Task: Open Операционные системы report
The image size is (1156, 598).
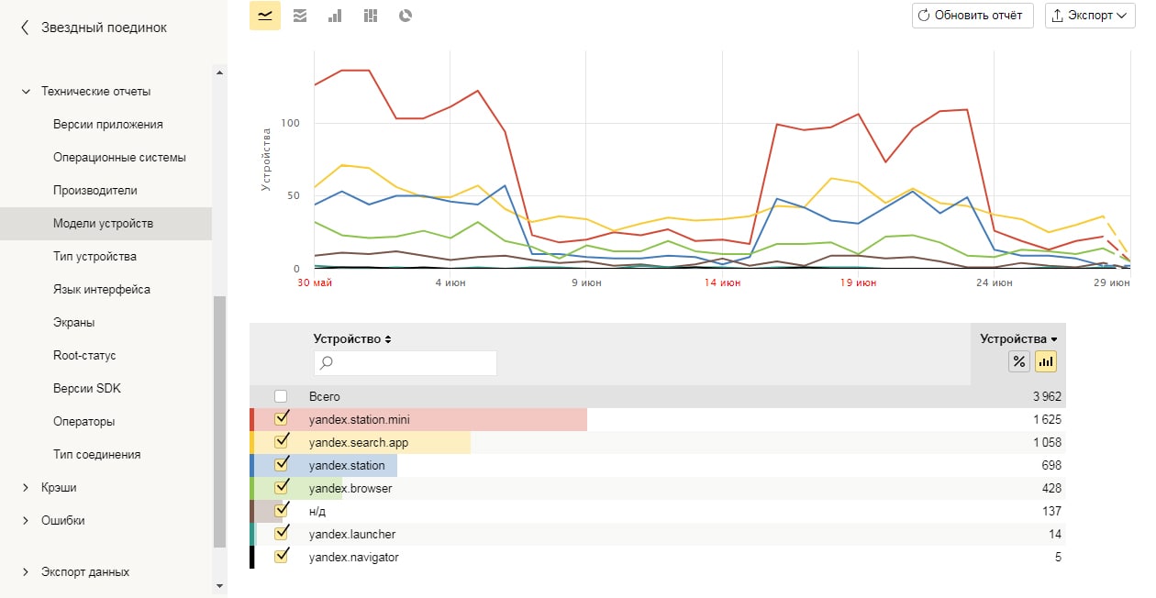Action: 119,158
